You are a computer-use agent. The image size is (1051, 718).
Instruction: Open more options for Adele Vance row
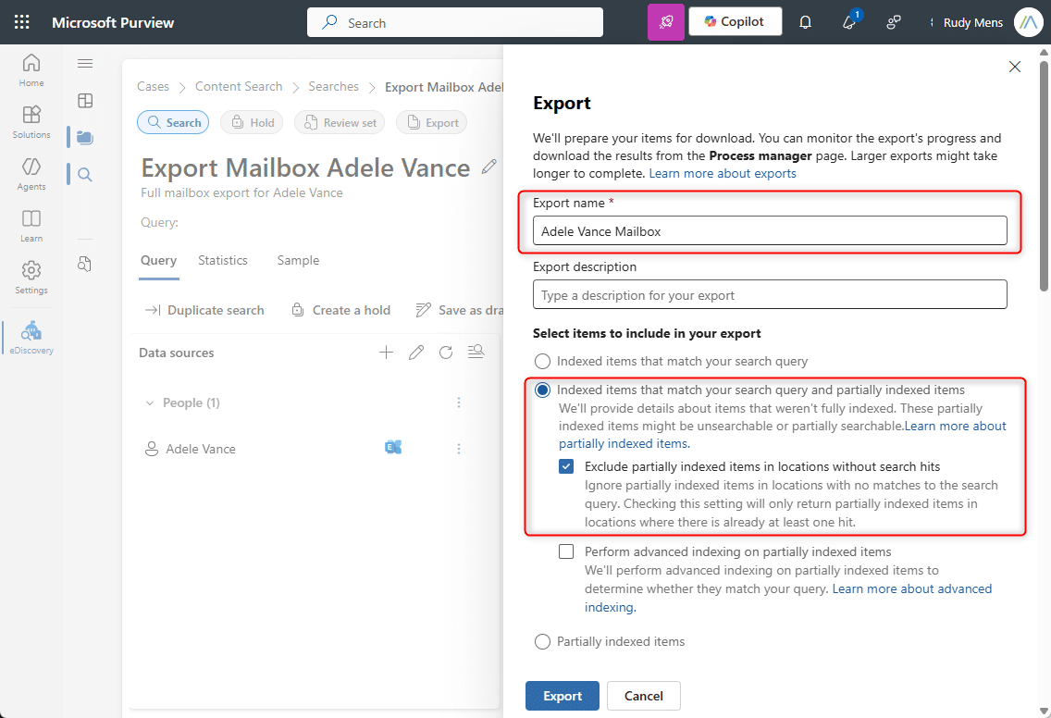tap(459, 449)
